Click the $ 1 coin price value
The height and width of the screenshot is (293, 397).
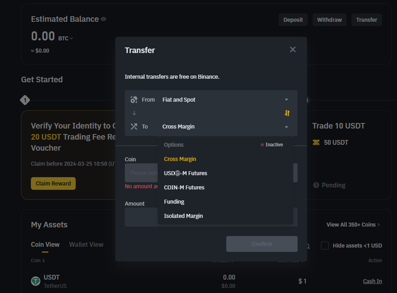coord(302,281)
